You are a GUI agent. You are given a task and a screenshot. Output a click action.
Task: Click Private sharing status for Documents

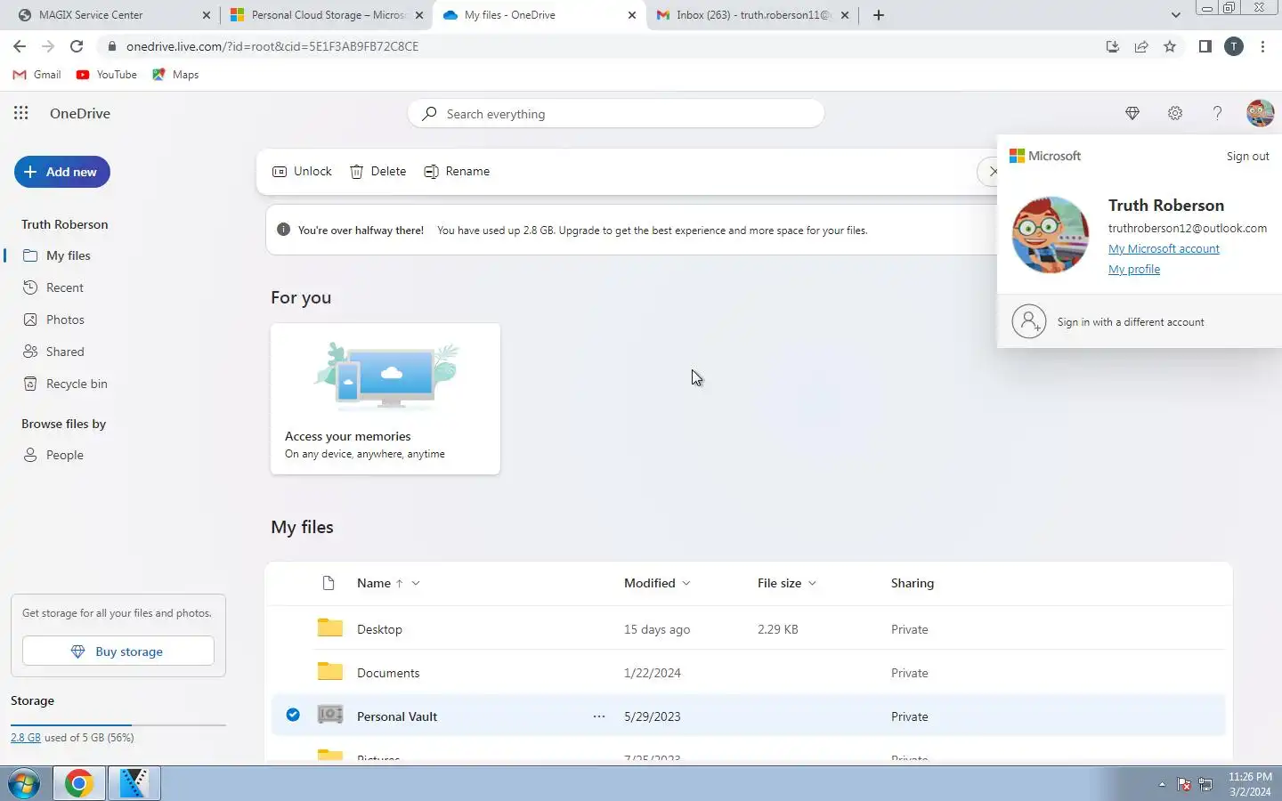click(x=909, y=673)
